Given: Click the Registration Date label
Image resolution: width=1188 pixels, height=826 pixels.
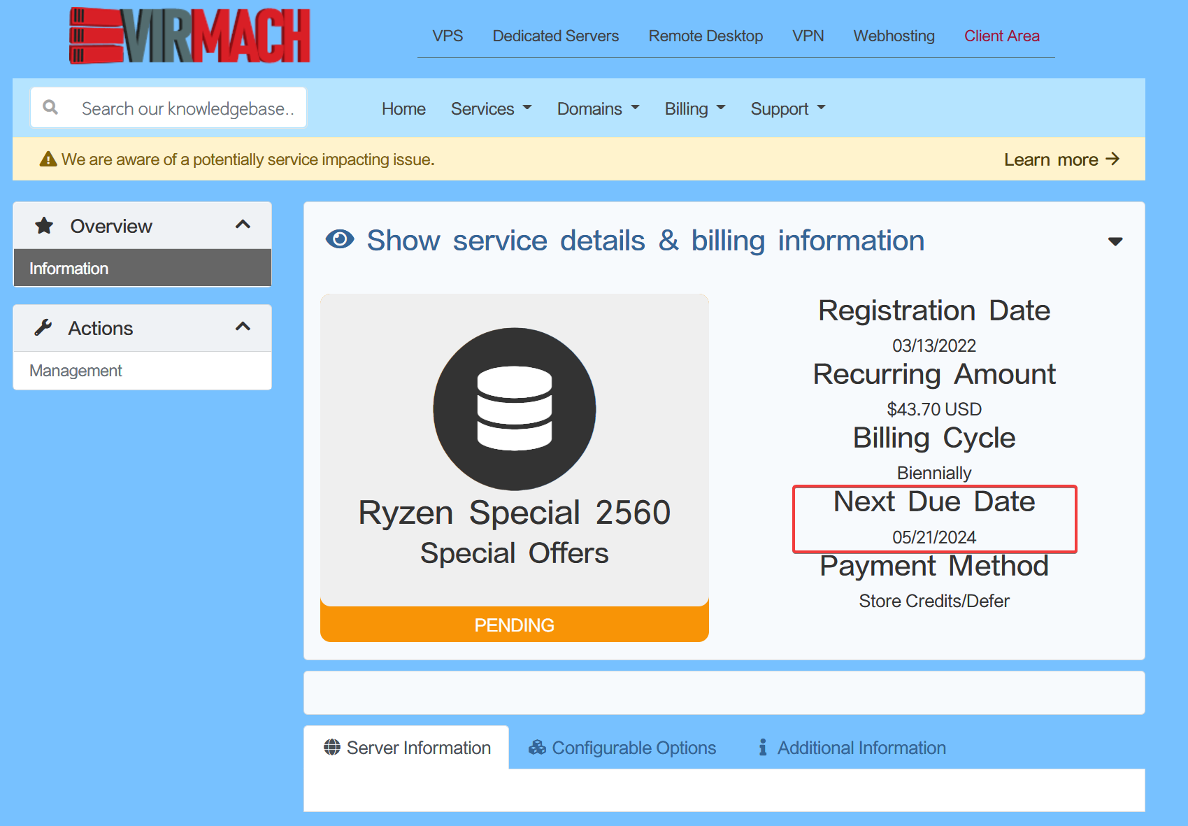Looking at the screenshot, I should 934,311.
